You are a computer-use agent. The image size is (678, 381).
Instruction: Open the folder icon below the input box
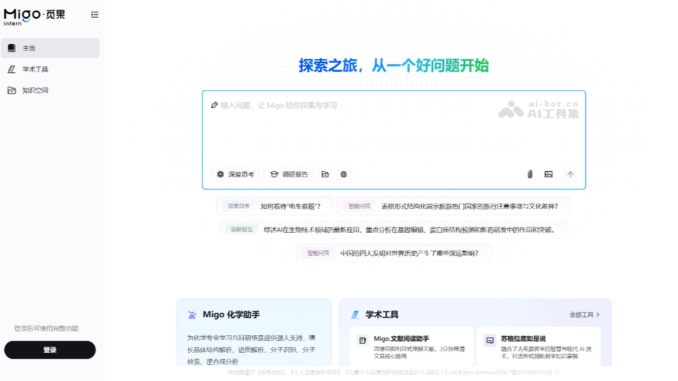click(x=325, y=174)
